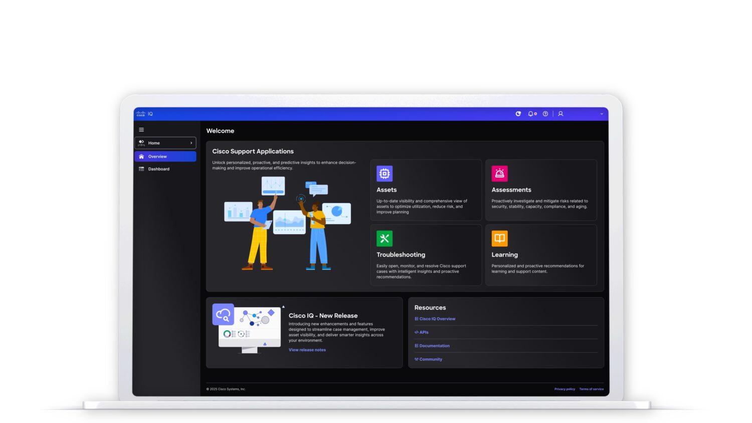The width and height of the screenshot is (752, 423).
Task: Open the notifications bell icon
Action: 530,114
